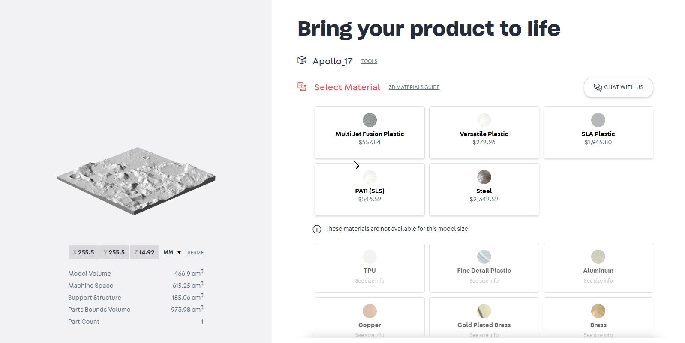685x343 pixels.
Task: Choose the PA11 (SLS) material card
Action: 370,190
